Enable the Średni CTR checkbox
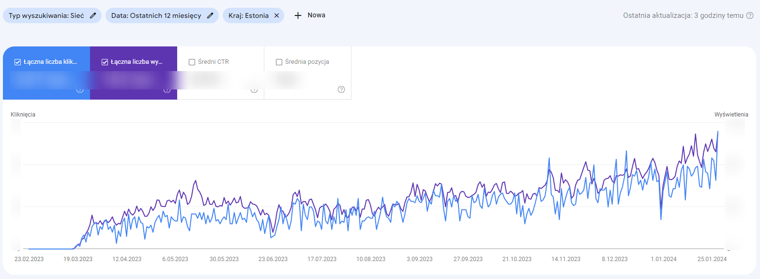This screenshot has width=760, height=279. (x=192, y=62)
